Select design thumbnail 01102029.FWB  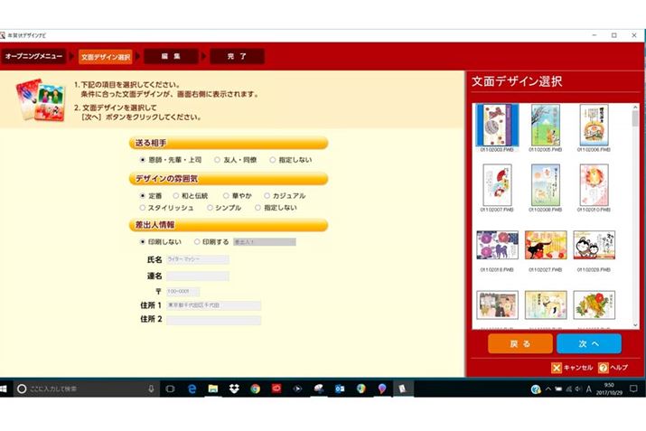pyautogui.click(x=594, y=245)
